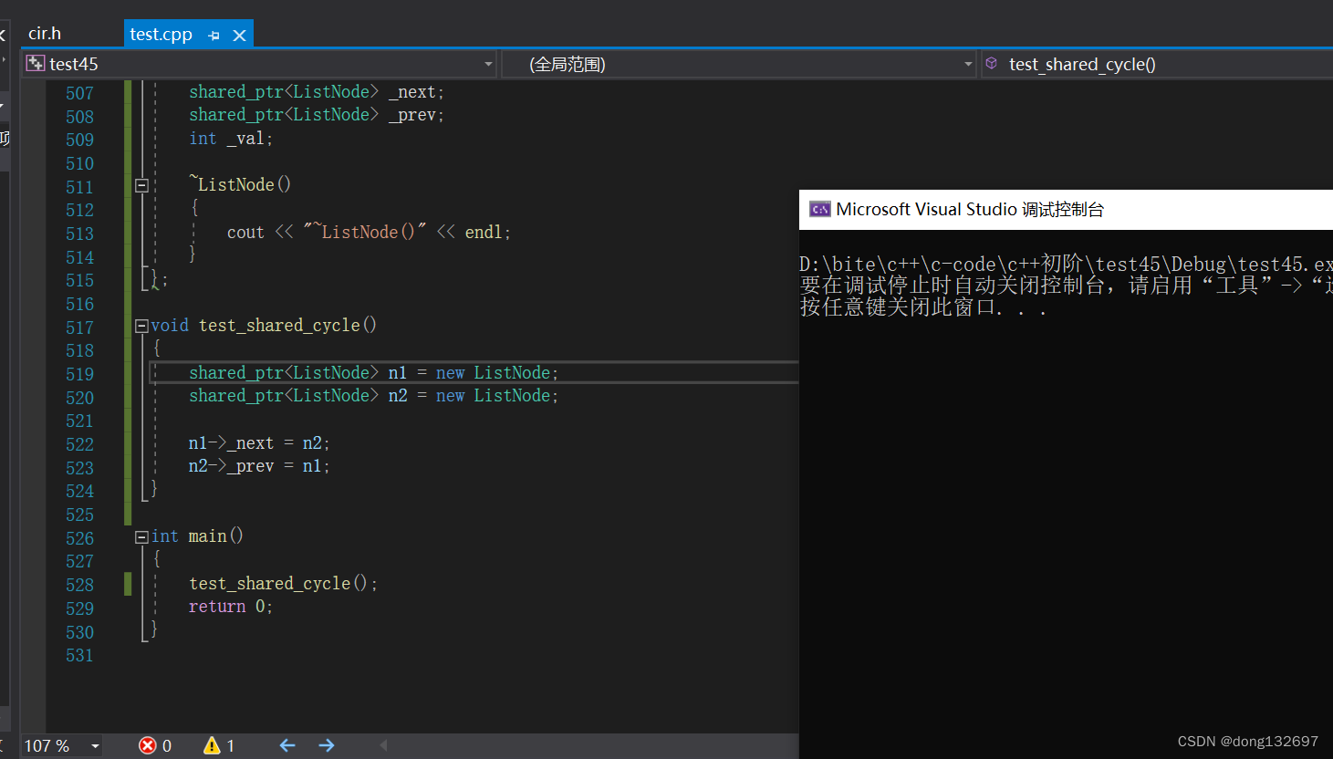
Task: Click the horizontal scrollbar left arrow
Action: coord(384,745)
